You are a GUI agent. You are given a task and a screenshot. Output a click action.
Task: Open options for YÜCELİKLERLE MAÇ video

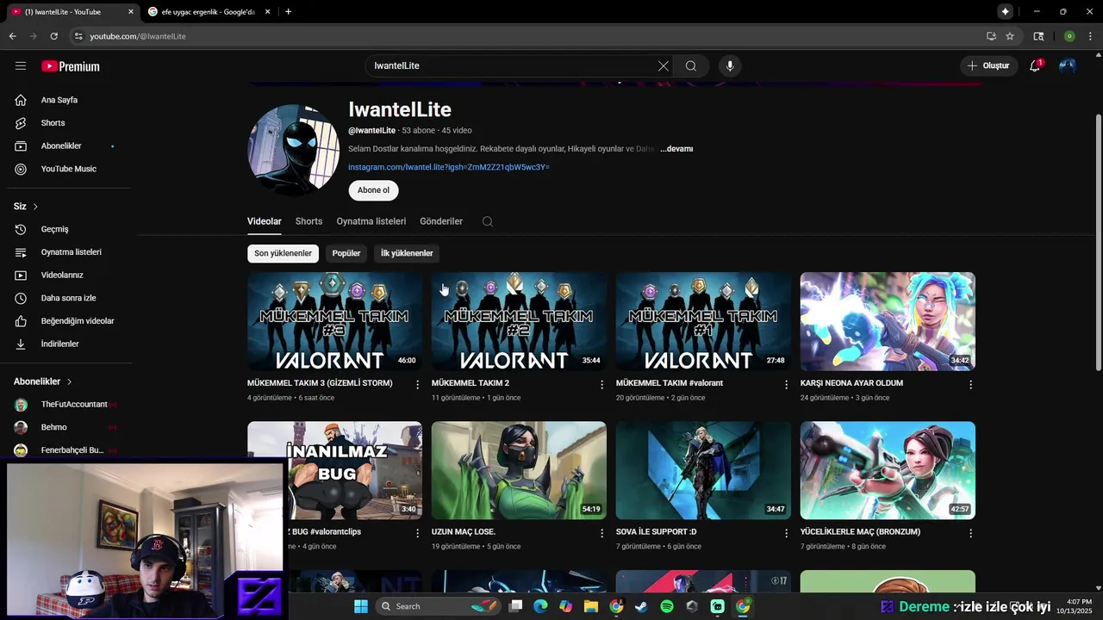click(970, 533)
